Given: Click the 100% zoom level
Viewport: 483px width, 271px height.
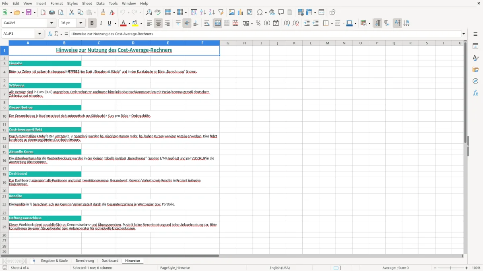Looking at the screenshot, I should pos(476,268).
